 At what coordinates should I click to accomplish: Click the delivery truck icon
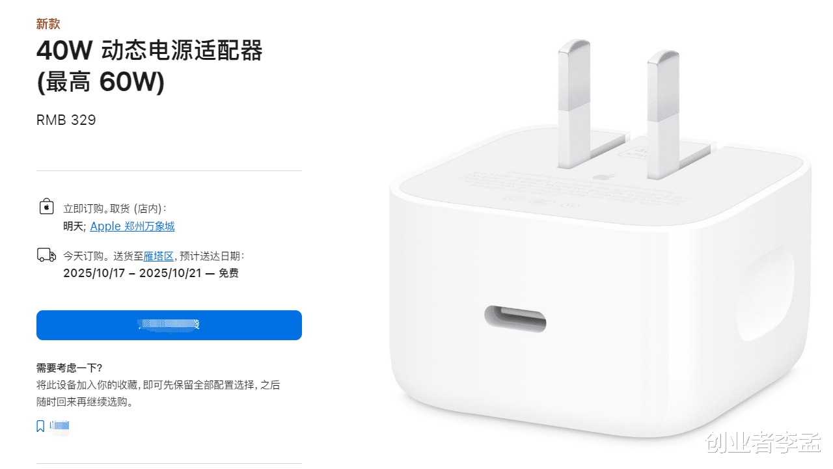pos(46,255)
